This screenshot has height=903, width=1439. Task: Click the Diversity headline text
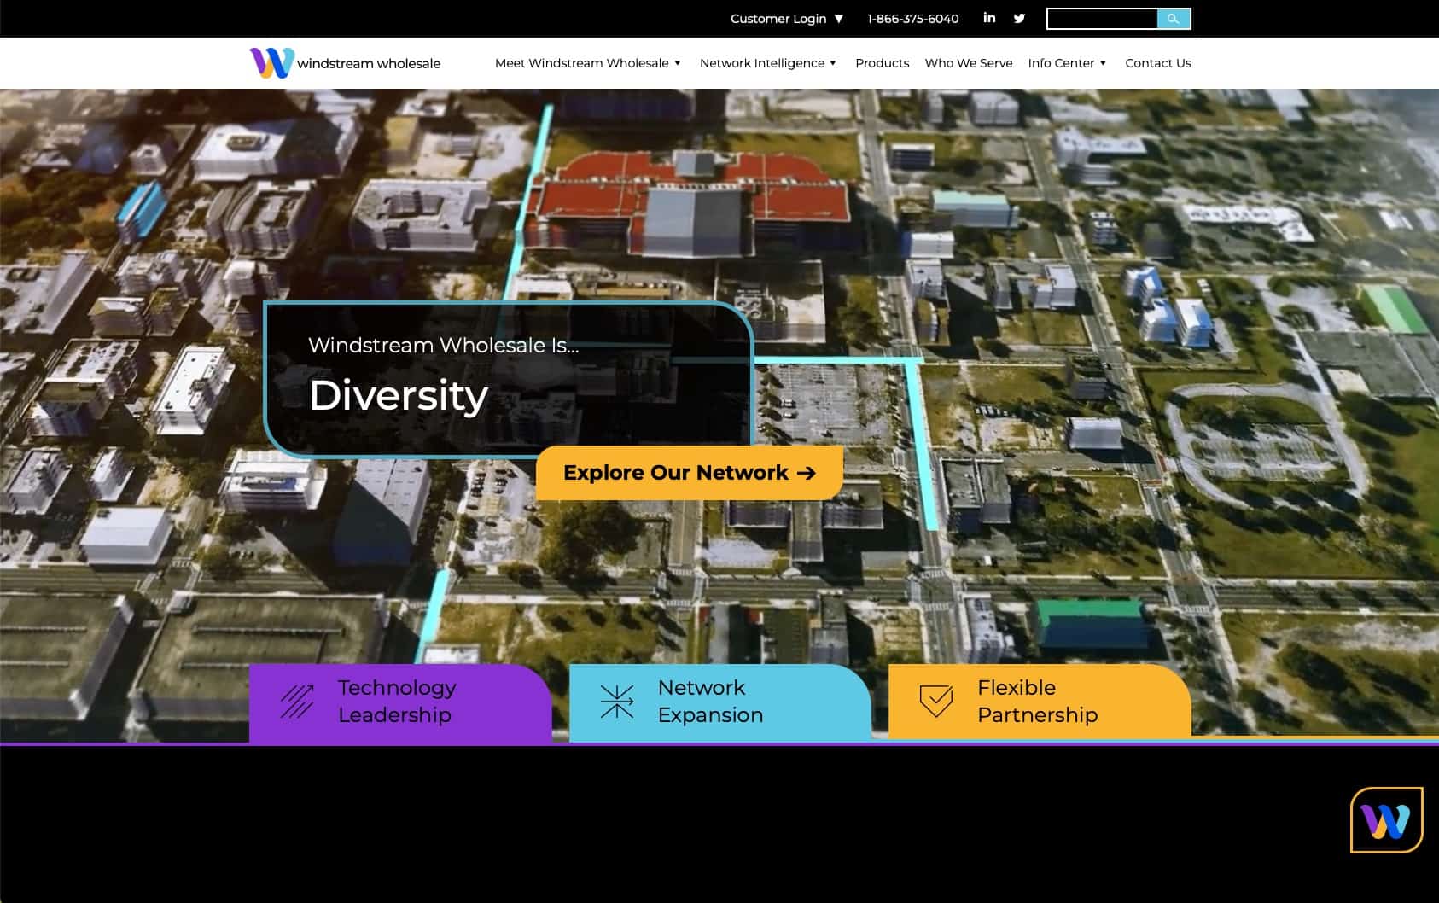(x=399, y=395)
